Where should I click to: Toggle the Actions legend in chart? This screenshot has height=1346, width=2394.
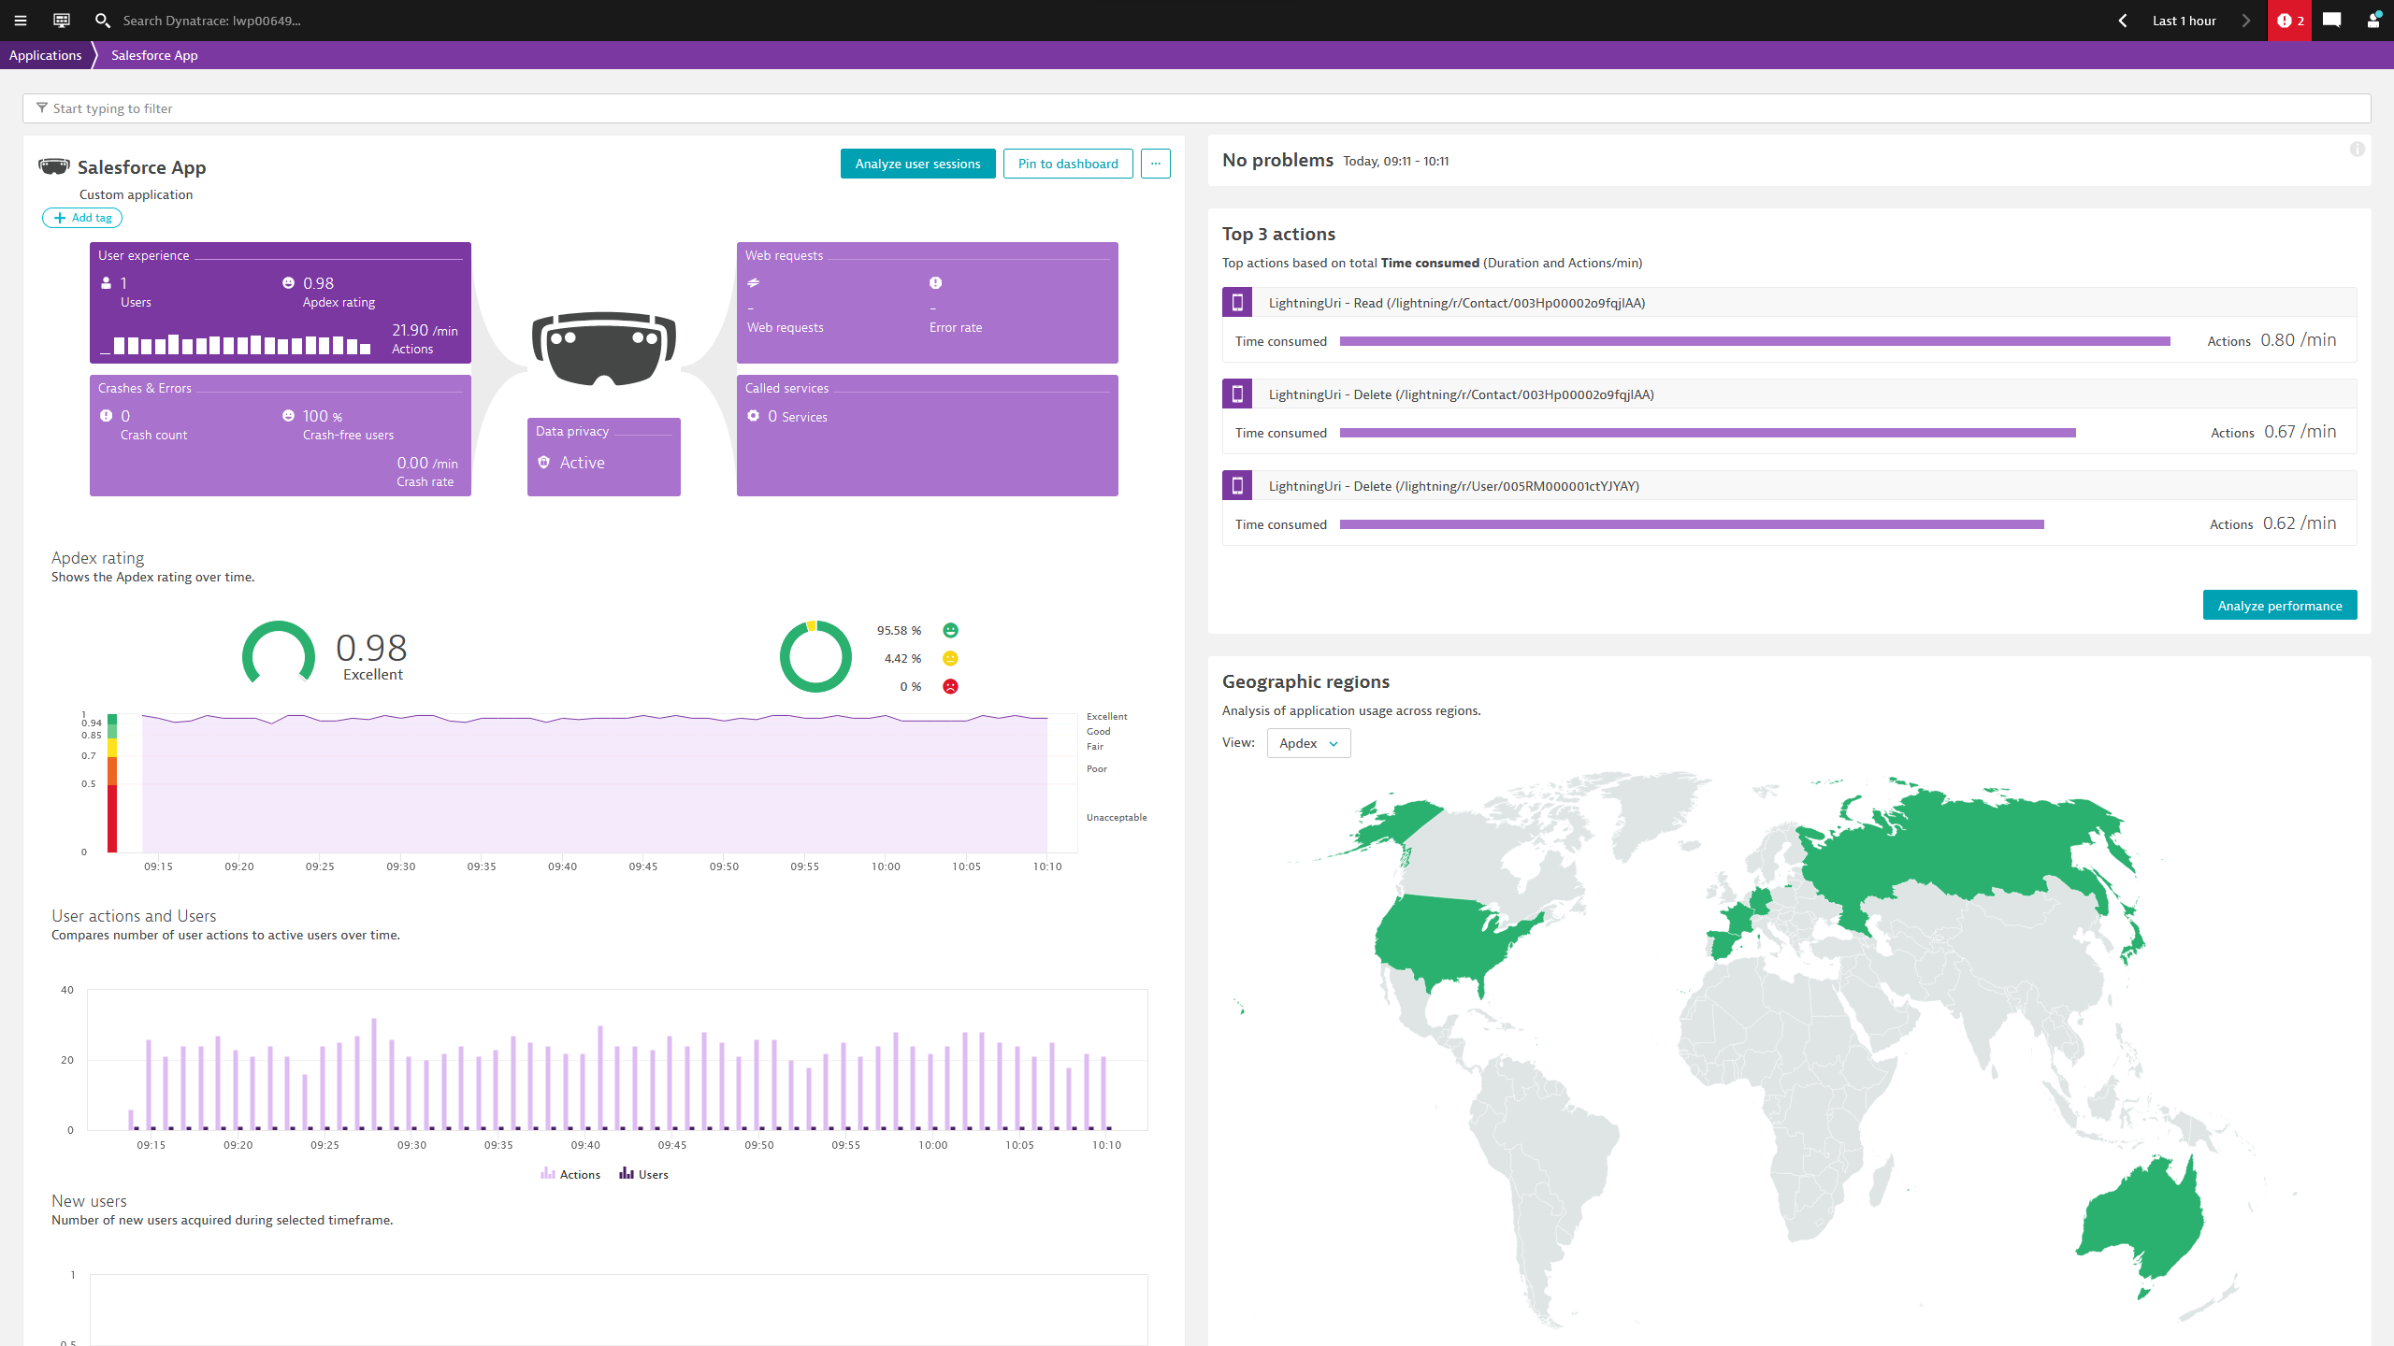pos(570,1174)
